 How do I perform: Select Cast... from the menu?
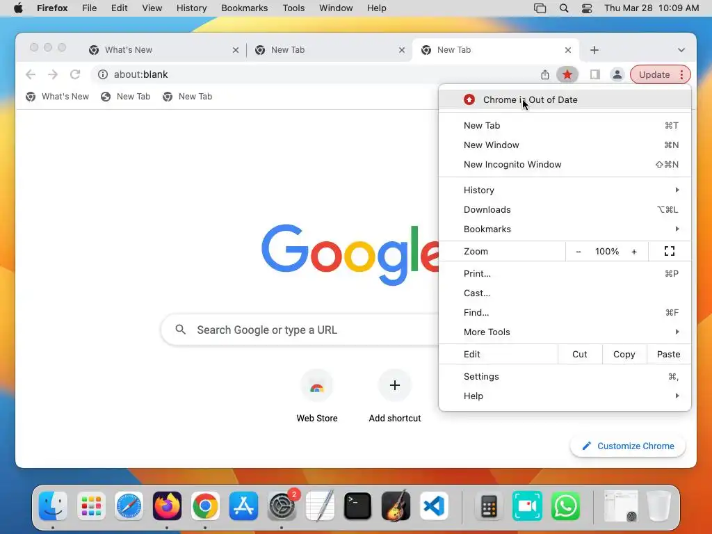565,293
